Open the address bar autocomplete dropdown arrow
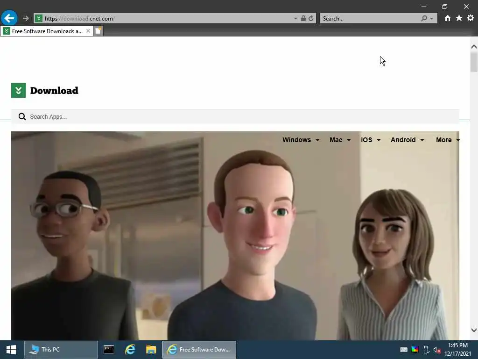Viewport: 478px width, 359px height. 295,19
